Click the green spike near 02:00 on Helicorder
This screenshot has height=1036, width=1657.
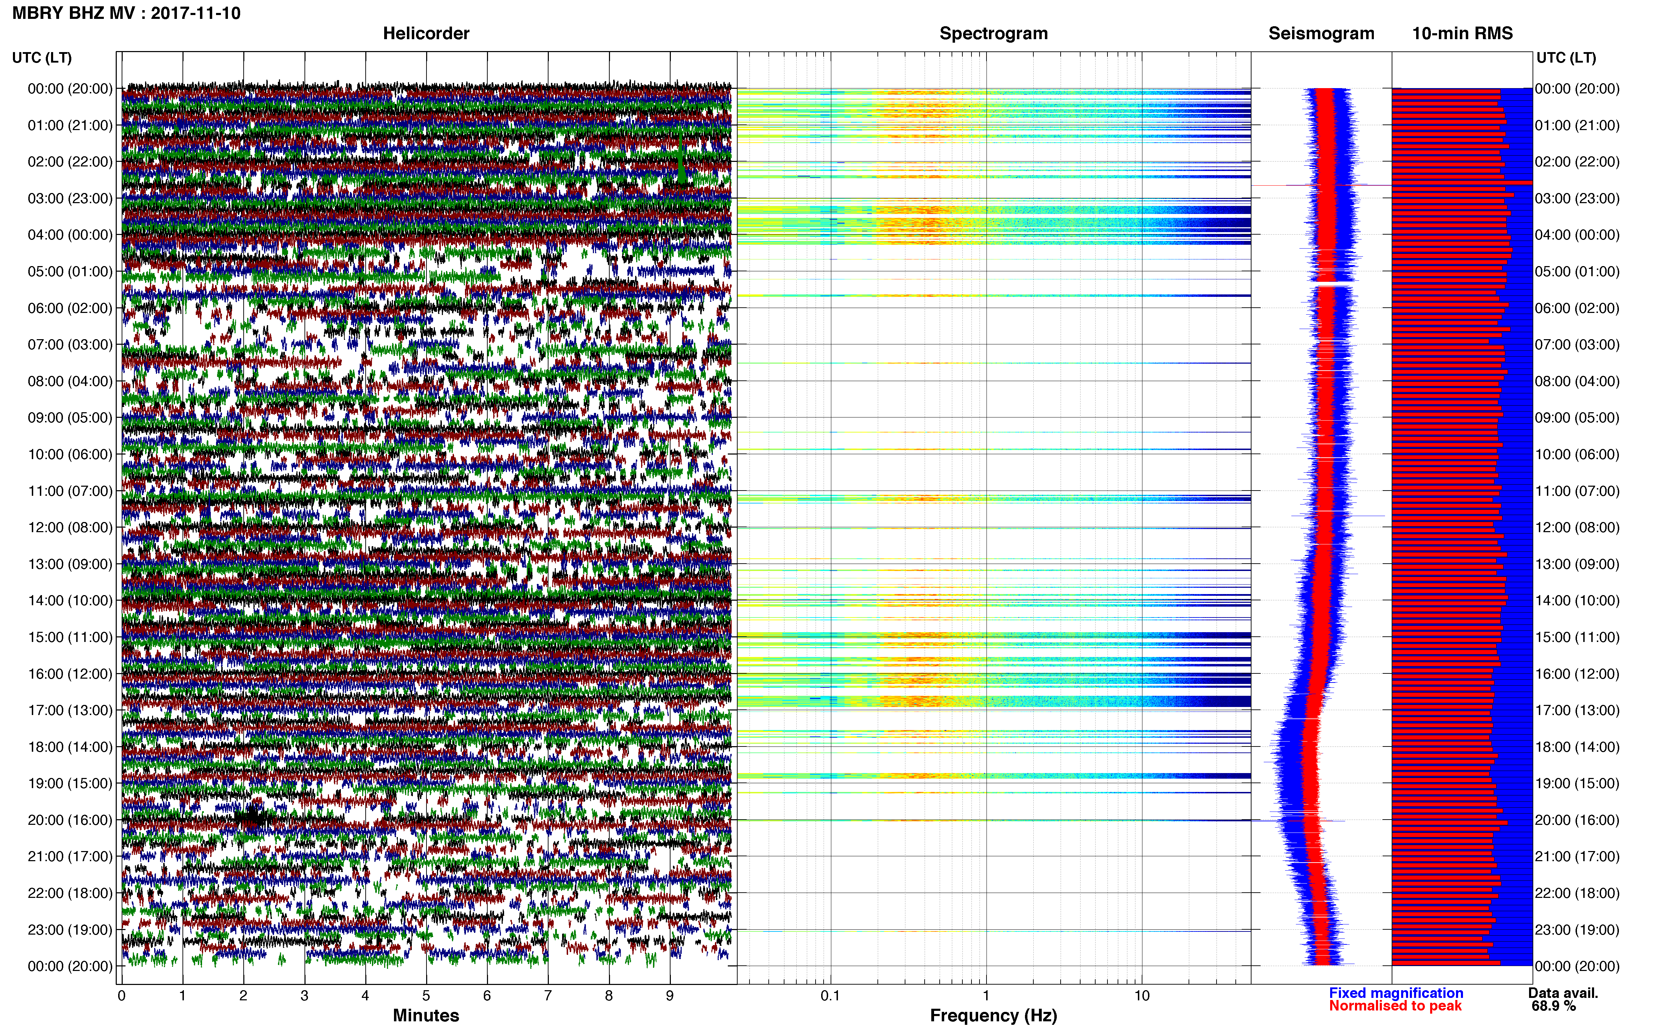[x=681, y=159]
